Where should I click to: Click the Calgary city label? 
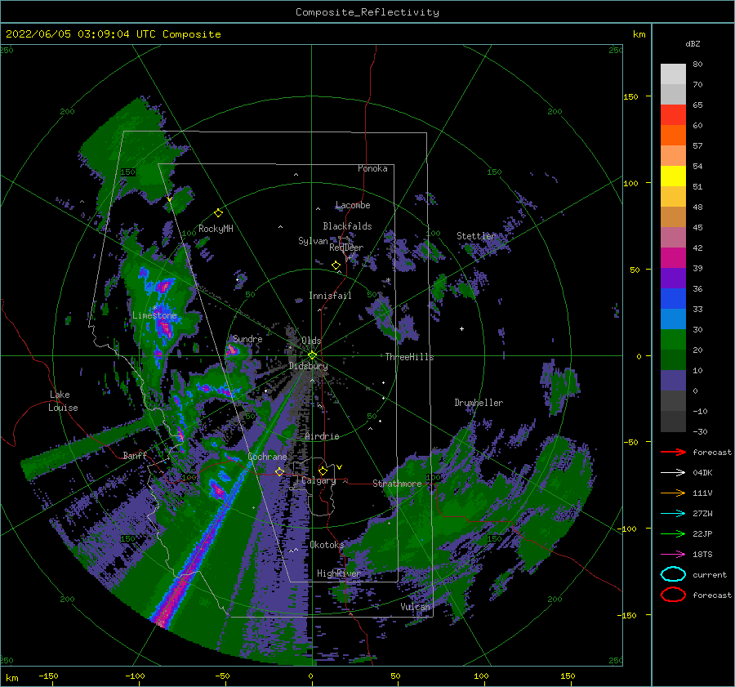[318, 480]
